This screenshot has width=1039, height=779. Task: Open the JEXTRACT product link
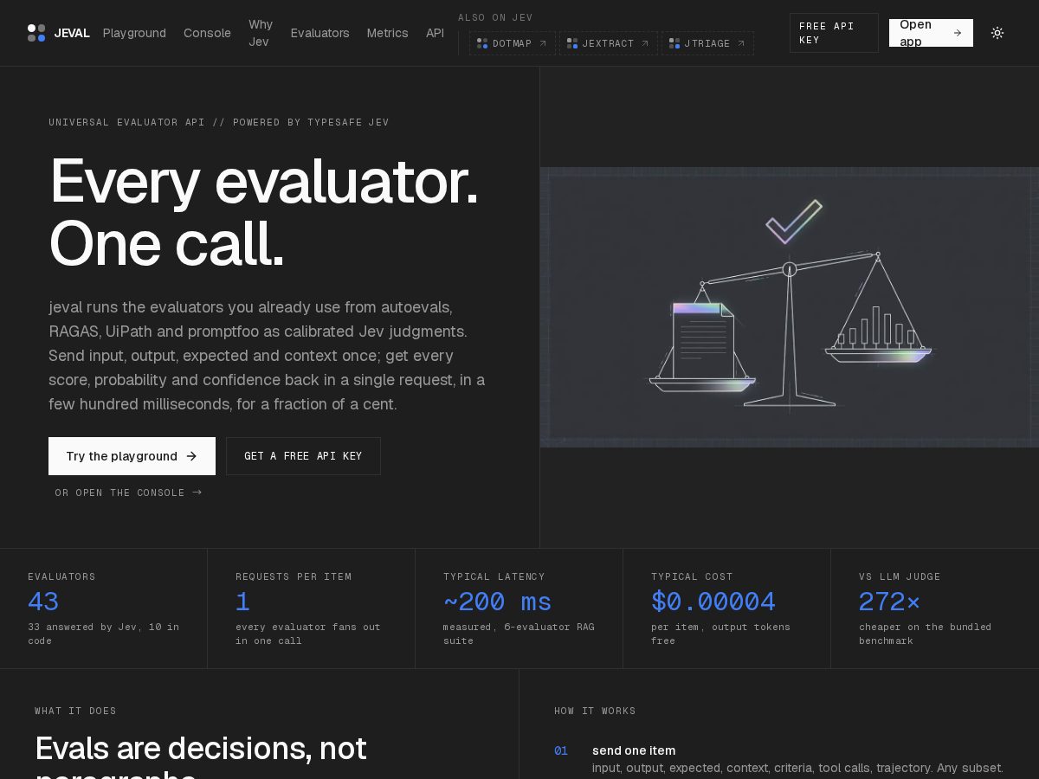[x=608, y=43]
